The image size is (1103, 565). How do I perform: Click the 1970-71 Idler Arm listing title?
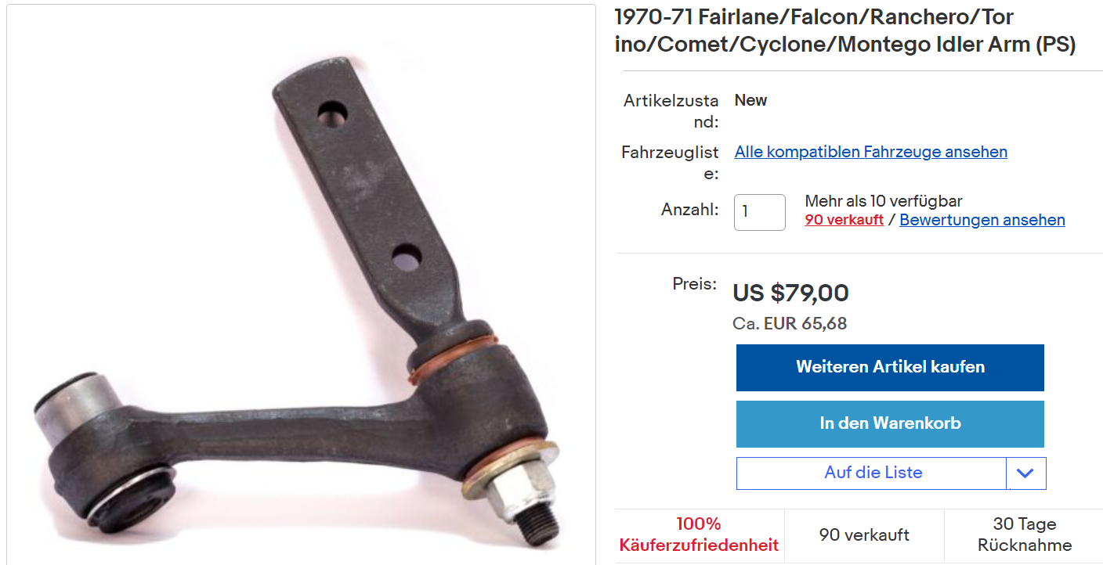point(845,31)
